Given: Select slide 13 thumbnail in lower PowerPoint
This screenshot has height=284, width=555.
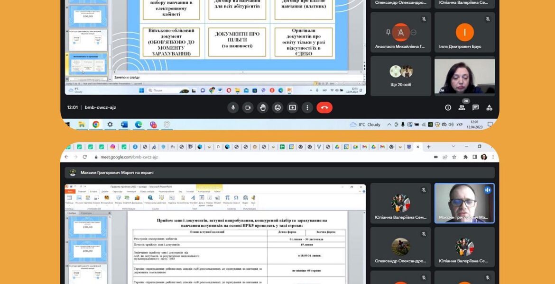Looking at the screenshot, I should click(88, 251).
